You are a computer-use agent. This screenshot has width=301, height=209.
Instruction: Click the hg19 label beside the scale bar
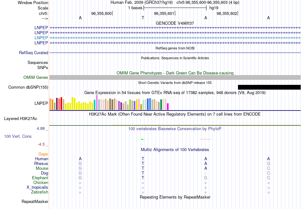coord(214,8)
